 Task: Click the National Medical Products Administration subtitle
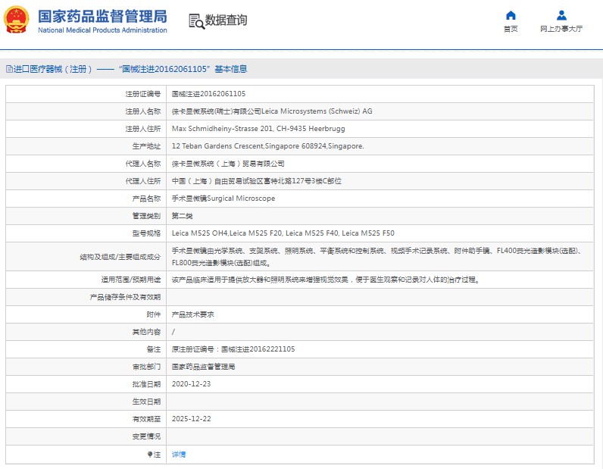(102, 30)
